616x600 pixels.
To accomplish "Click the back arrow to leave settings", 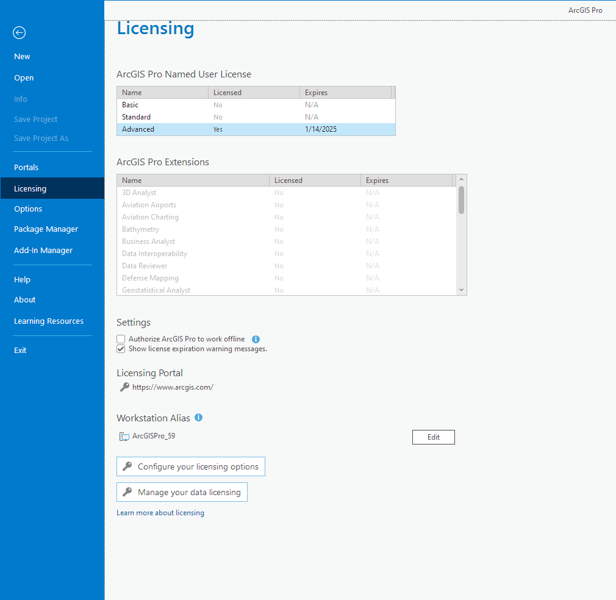I will 19,32.
